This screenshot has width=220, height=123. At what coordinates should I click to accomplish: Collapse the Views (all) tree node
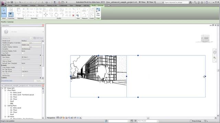pyautogui.click(x=2, y=88)
